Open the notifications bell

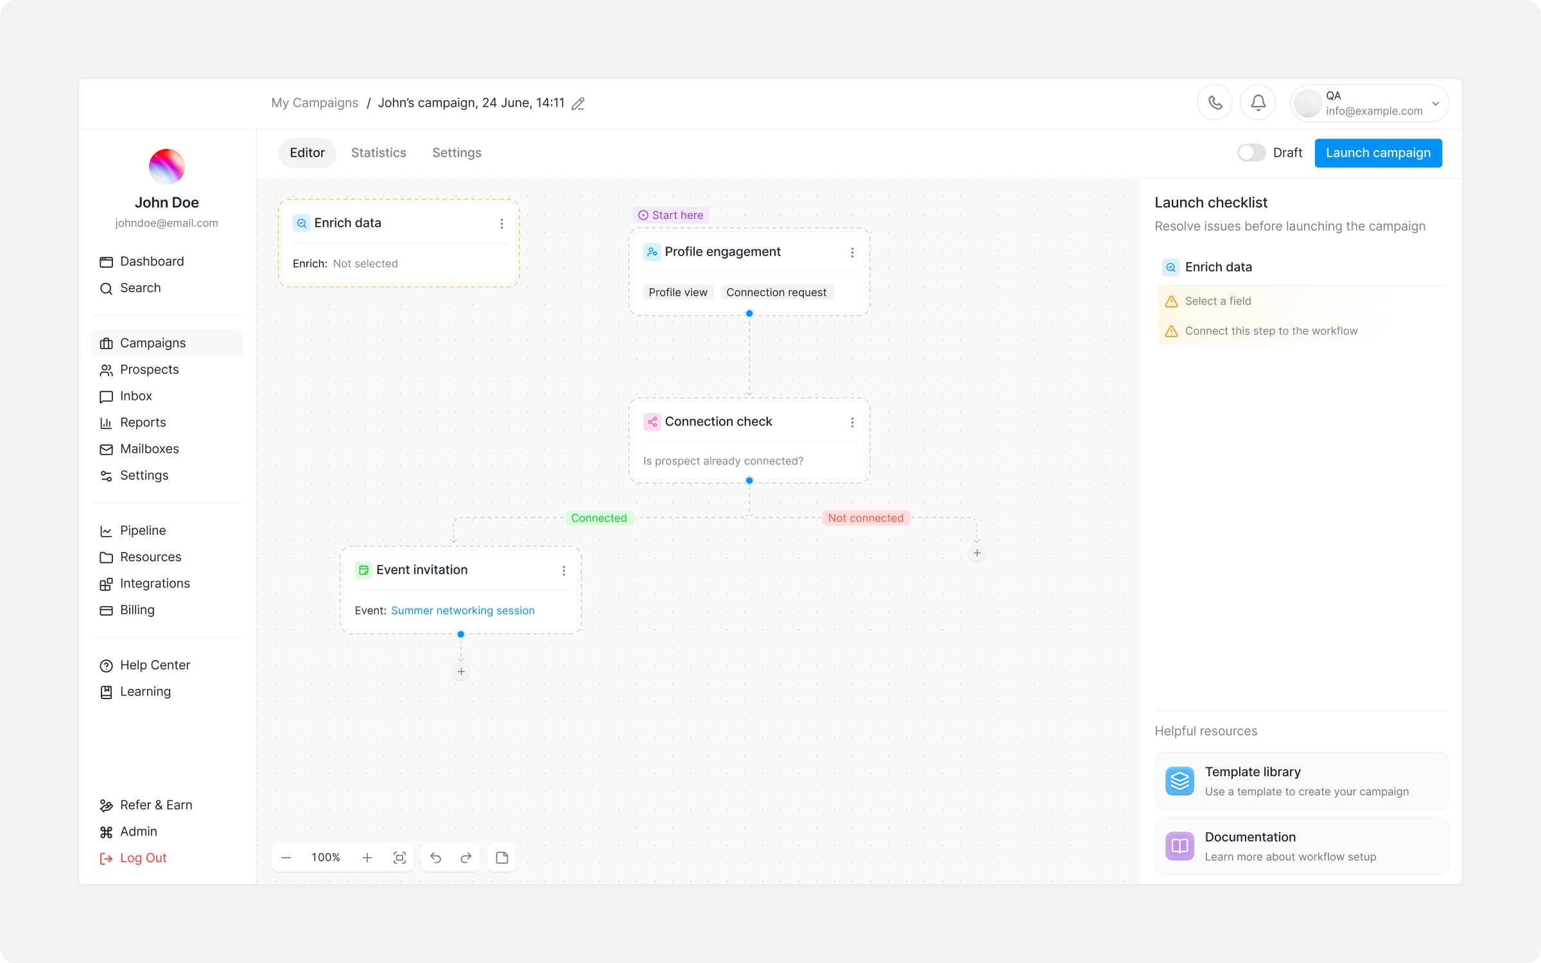[x=1258, y=103]
